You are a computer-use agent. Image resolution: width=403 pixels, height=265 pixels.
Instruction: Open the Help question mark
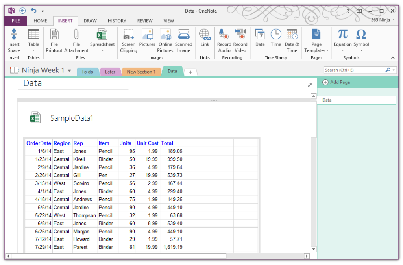pos(348,11)
